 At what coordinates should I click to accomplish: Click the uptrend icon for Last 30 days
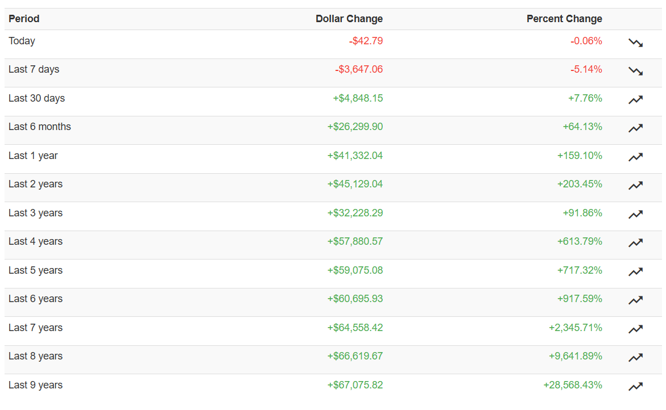pyautogui.click(x=635, y=100)
